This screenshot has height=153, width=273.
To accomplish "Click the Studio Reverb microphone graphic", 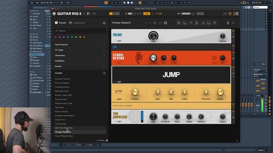I will click(x=139, y=58).
